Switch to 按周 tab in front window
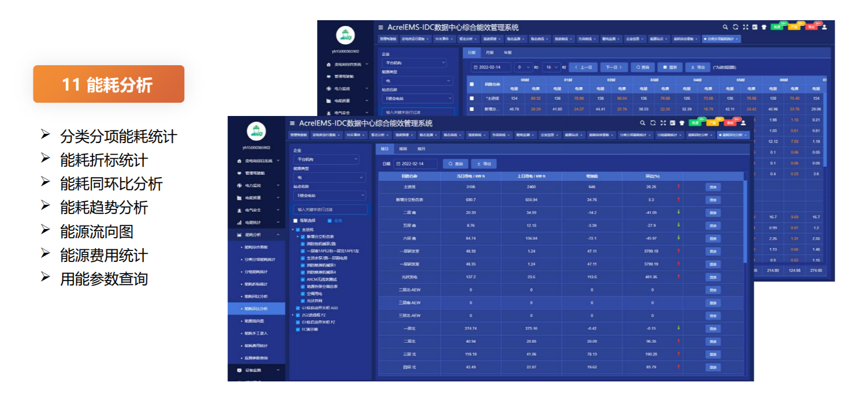Screen dimensions: 852x412 pyautogui.click(x=403, y=149)
